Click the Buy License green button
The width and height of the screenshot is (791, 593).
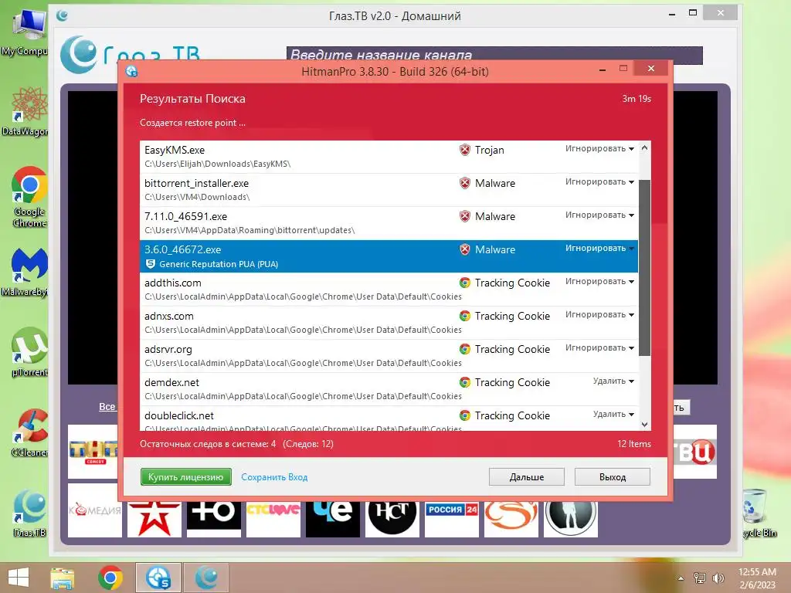click(185, 477)
